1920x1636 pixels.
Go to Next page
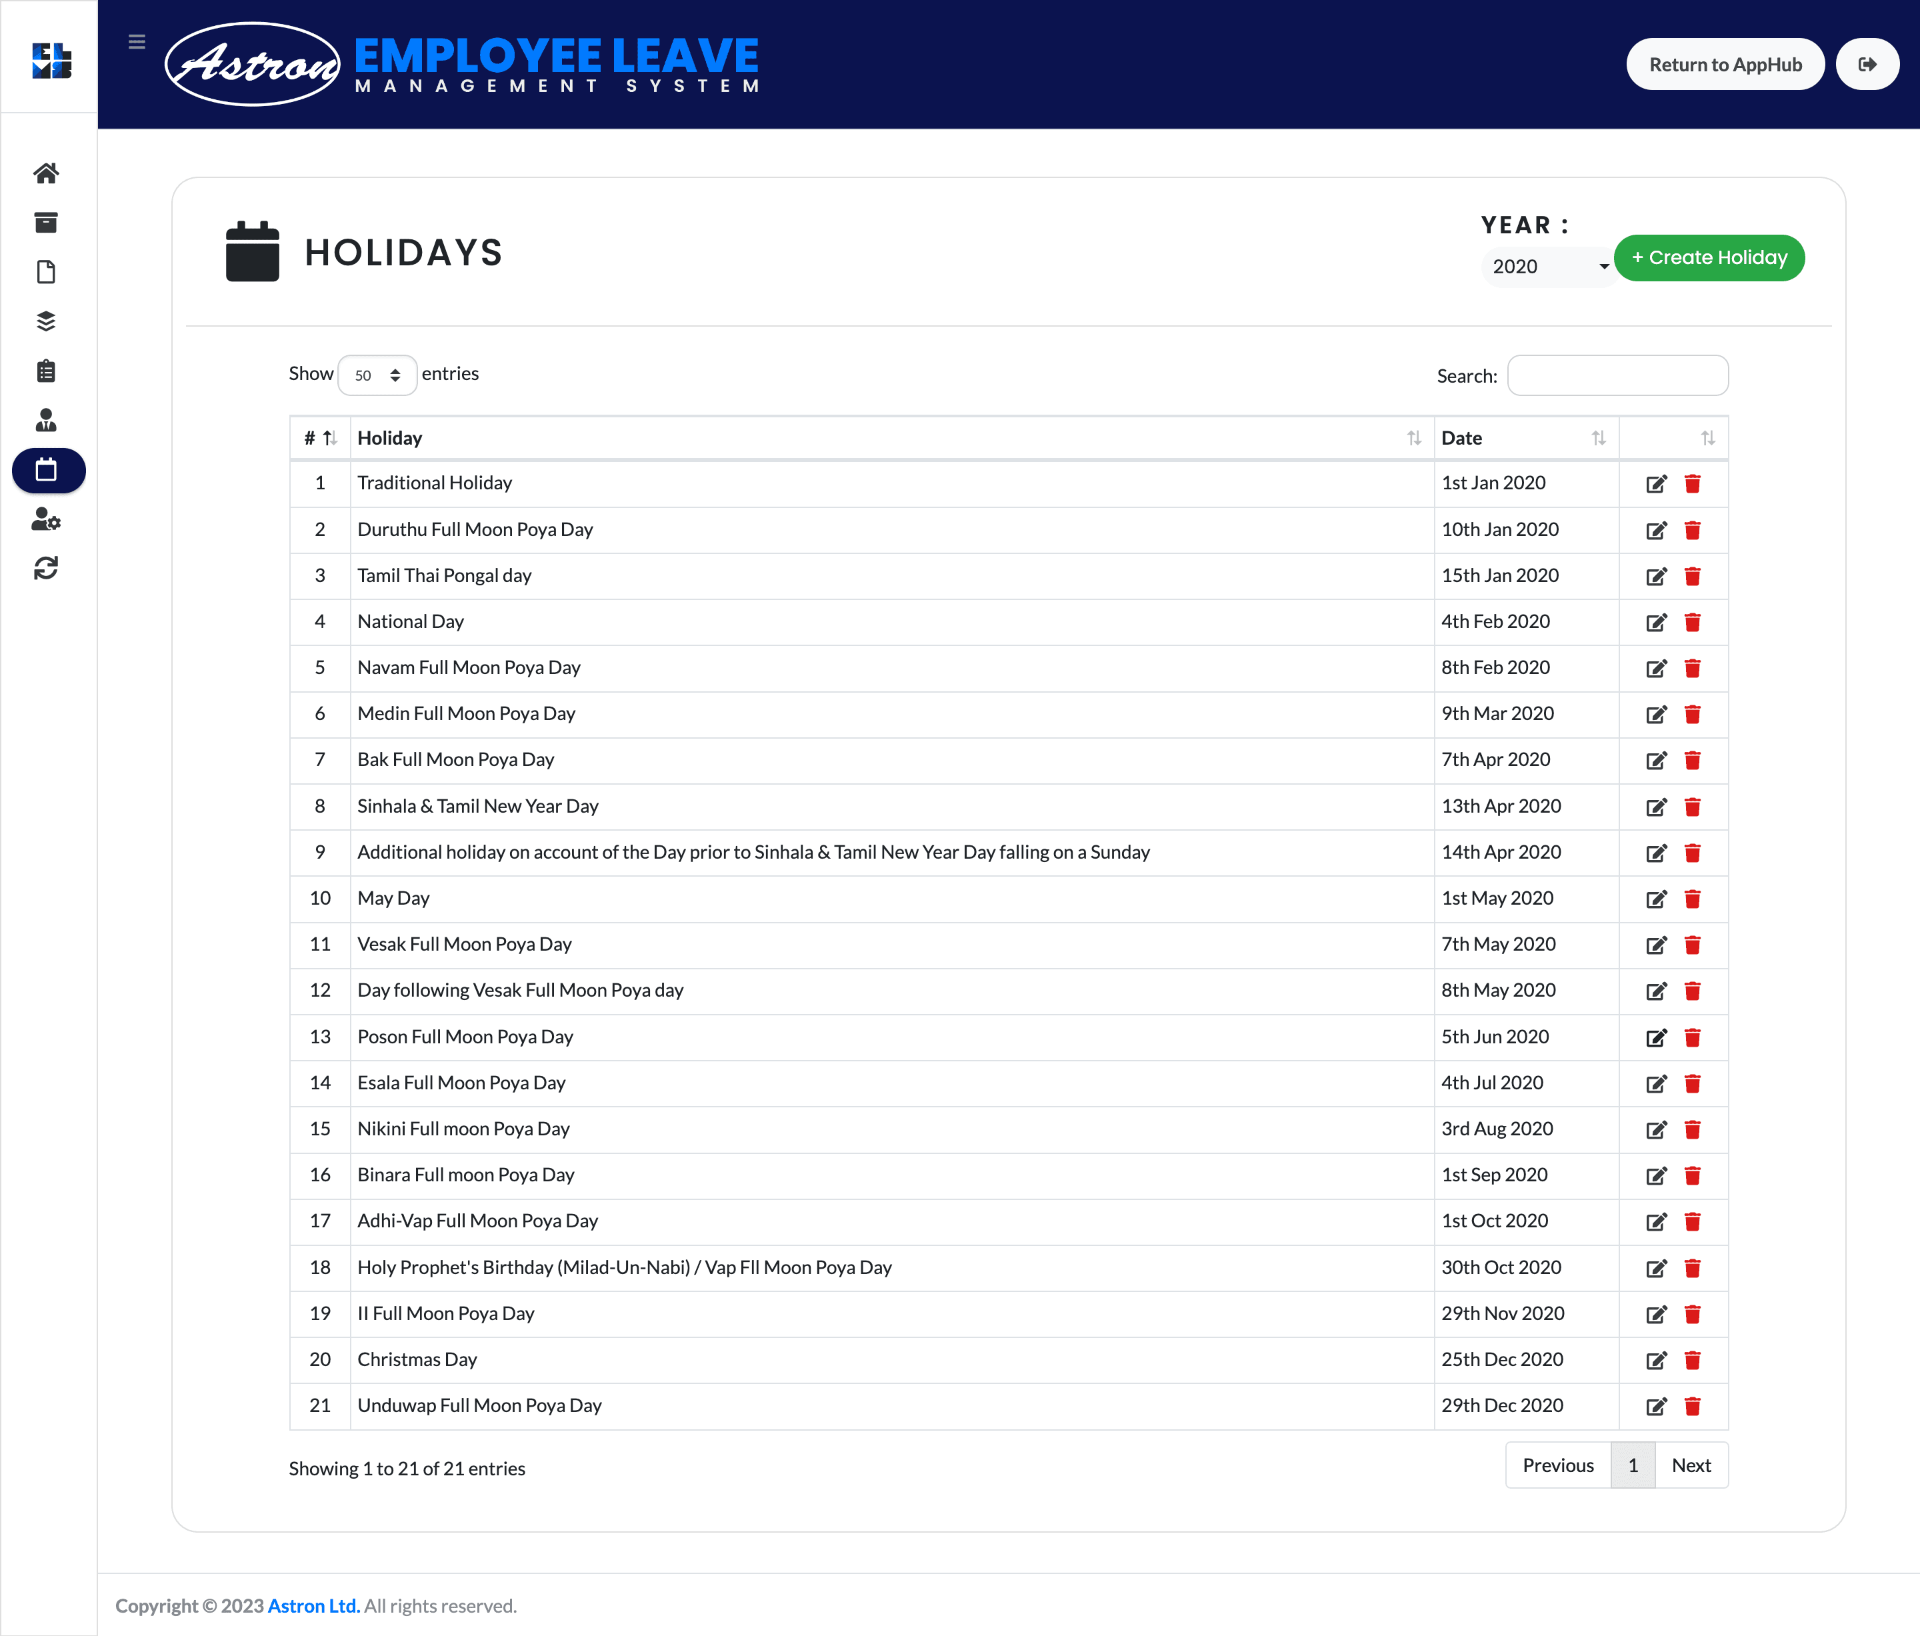click(x=1690, y=1465)
